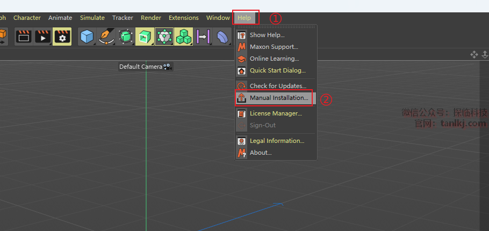The image size is (489, 231).
Task: Select the blue Cube primitive icon
Action: point(87,37)
